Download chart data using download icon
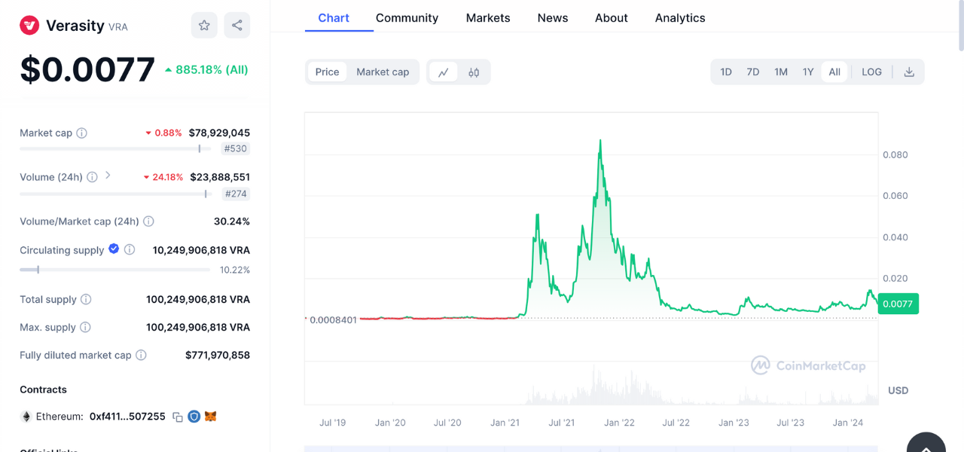 [909, 72]
